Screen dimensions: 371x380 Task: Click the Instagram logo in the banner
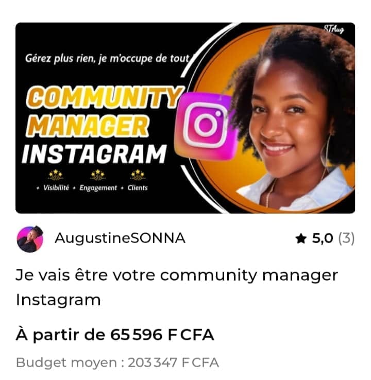206,126
